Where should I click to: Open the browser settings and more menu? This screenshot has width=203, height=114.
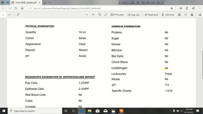coord(200,8)
